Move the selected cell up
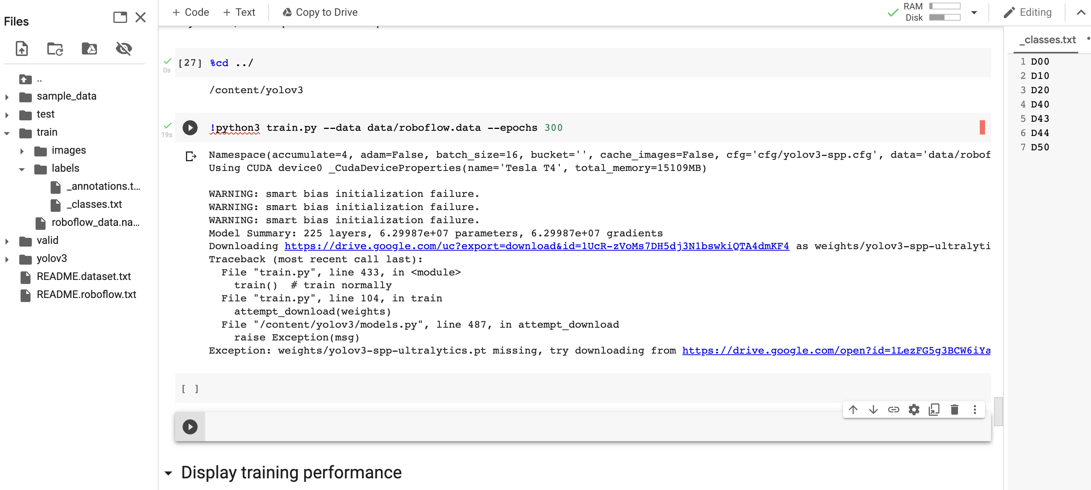The image size is (1091, 490). coord(853,410)
